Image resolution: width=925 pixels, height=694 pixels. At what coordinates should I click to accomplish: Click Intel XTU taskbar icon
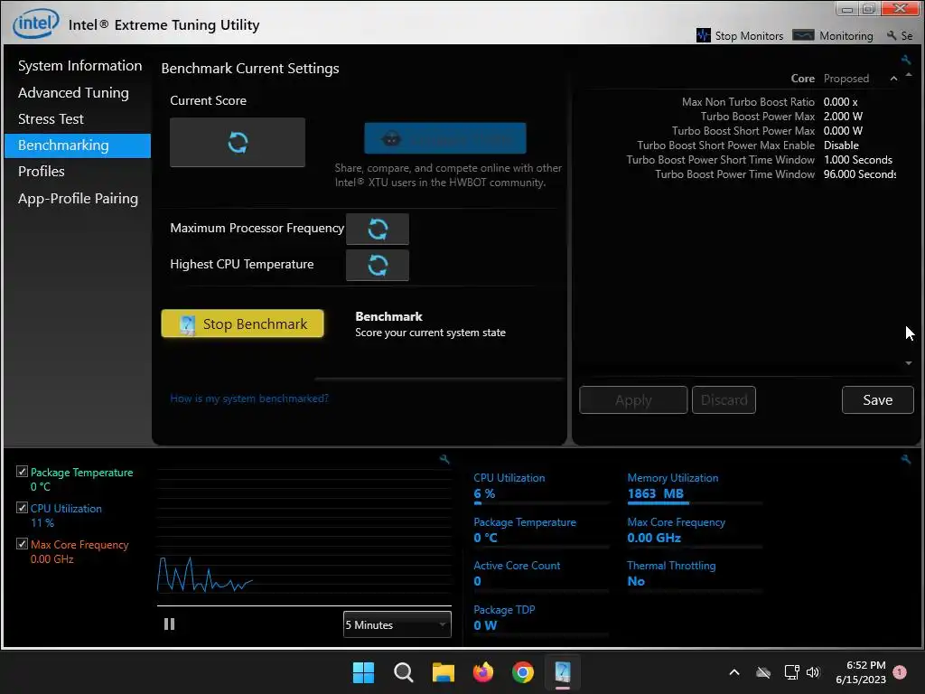pyautogui.click(x=563, y=672)
